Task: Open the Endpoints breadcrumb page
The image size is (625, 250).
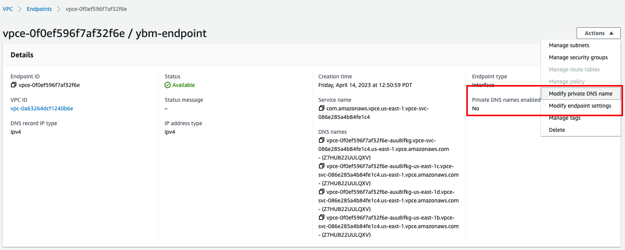Action: [39, 8]
